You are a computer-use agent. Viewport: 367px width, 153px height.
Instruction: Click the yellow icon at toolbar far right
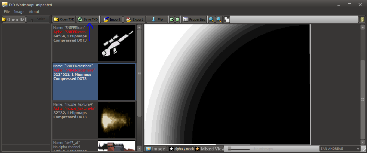tap(362, 19)
